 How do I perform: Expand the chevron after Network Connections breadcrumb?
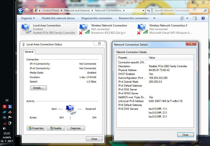point(124,10)
